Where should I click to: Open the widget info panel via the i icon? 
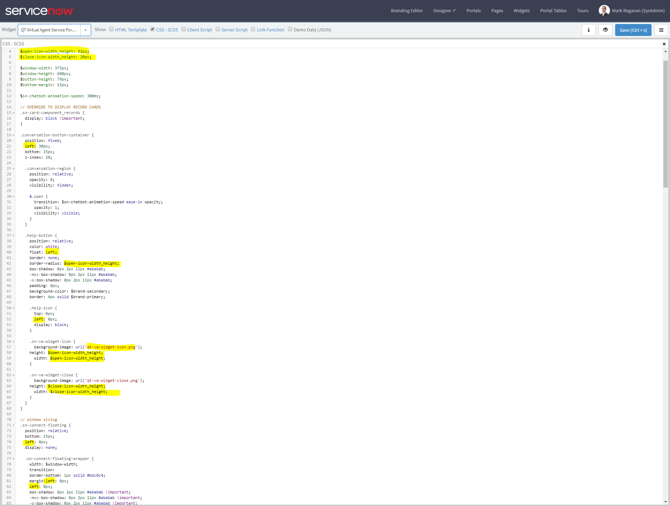click(x=589, y=30)
